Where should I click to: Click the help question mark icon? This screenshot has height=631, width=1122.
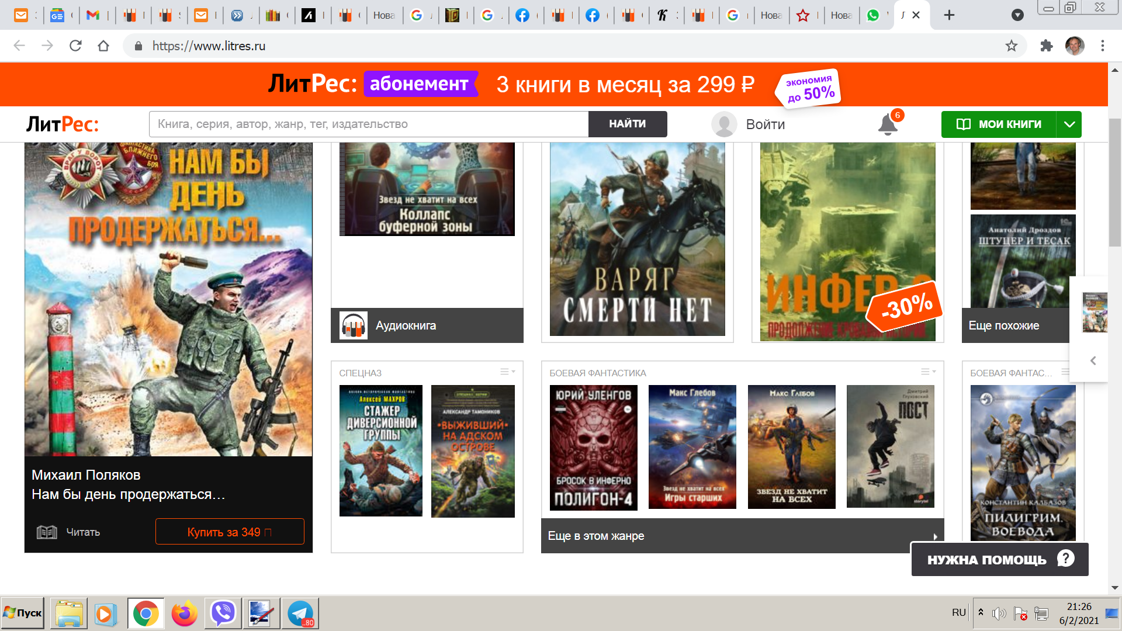pyautogui.click(x=1066, y=559)
